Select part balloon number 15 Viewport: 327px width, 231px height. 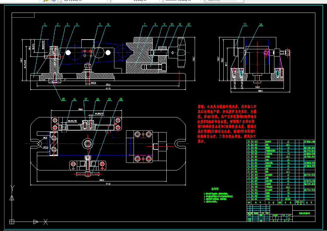click(x=63, y=99)
